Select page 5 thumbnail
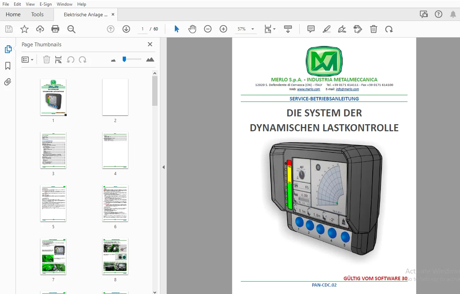 [53, 203]
